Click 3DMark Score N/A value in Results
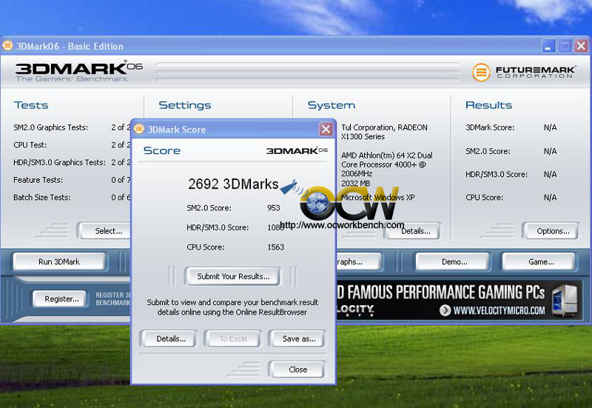 pyautogui.click(x=550, y=127)
